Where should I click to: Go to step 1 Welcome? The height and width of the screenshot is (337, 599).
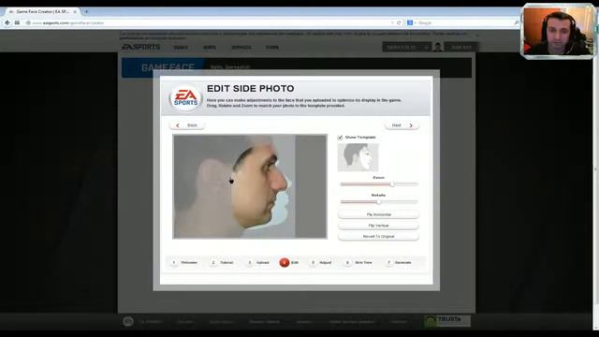[x=184, y=262]
